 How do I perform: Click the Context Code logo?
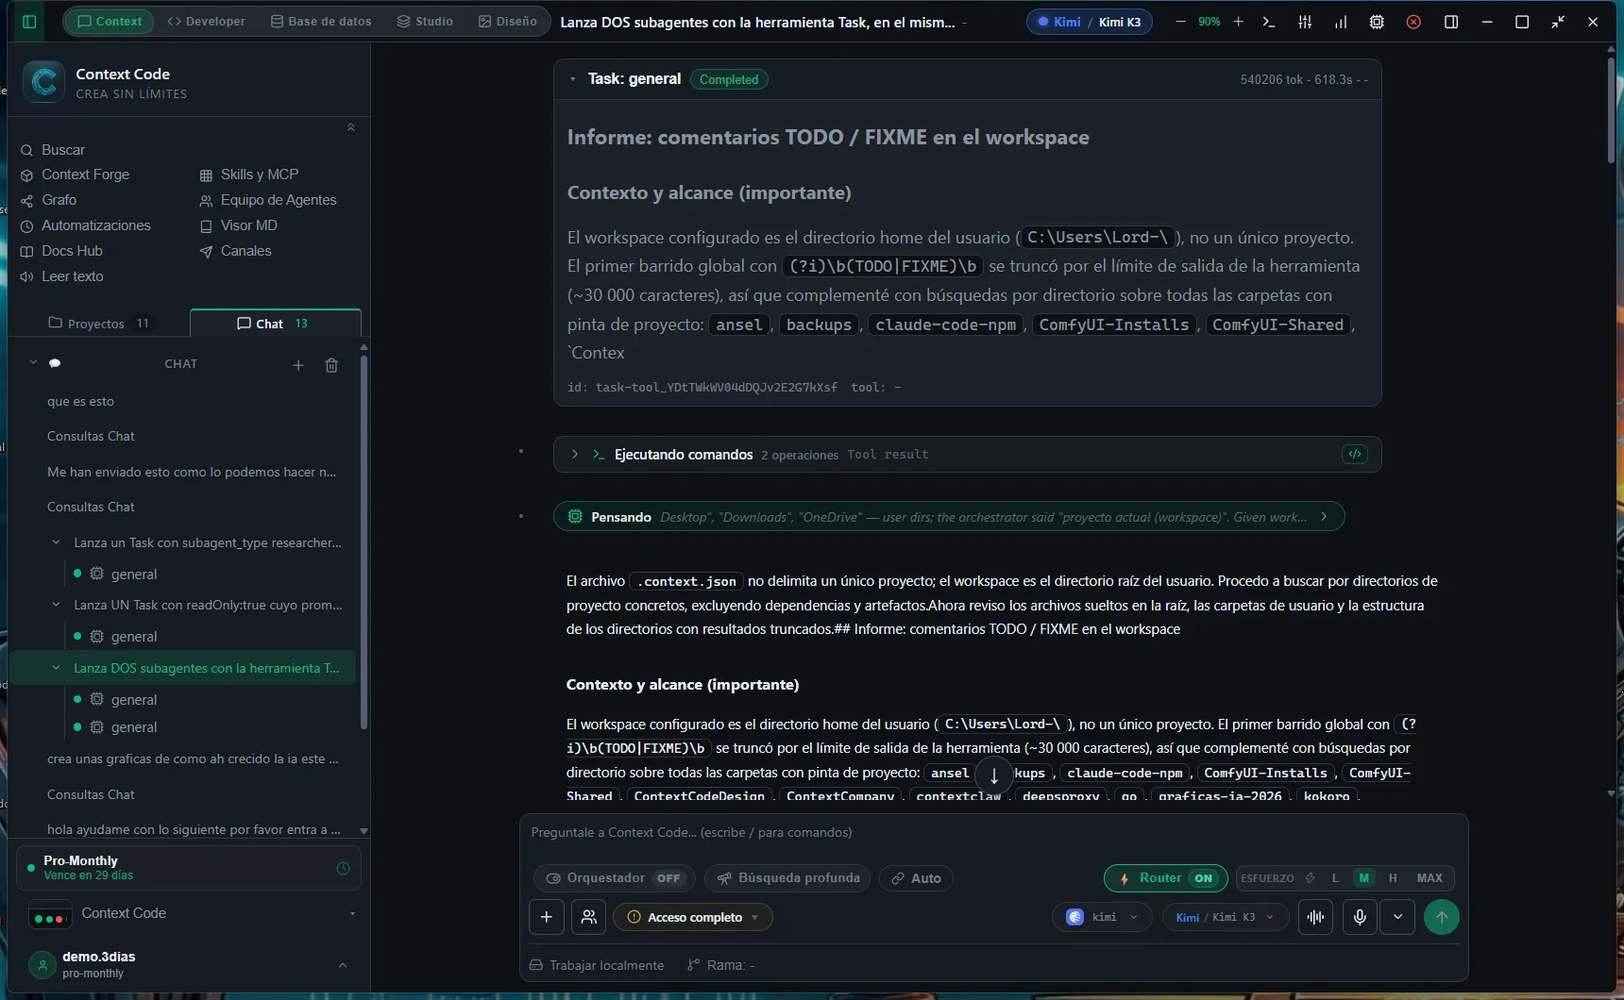44,82
